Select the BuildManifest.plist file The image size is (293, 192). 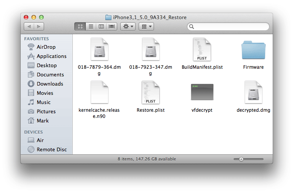202,50
